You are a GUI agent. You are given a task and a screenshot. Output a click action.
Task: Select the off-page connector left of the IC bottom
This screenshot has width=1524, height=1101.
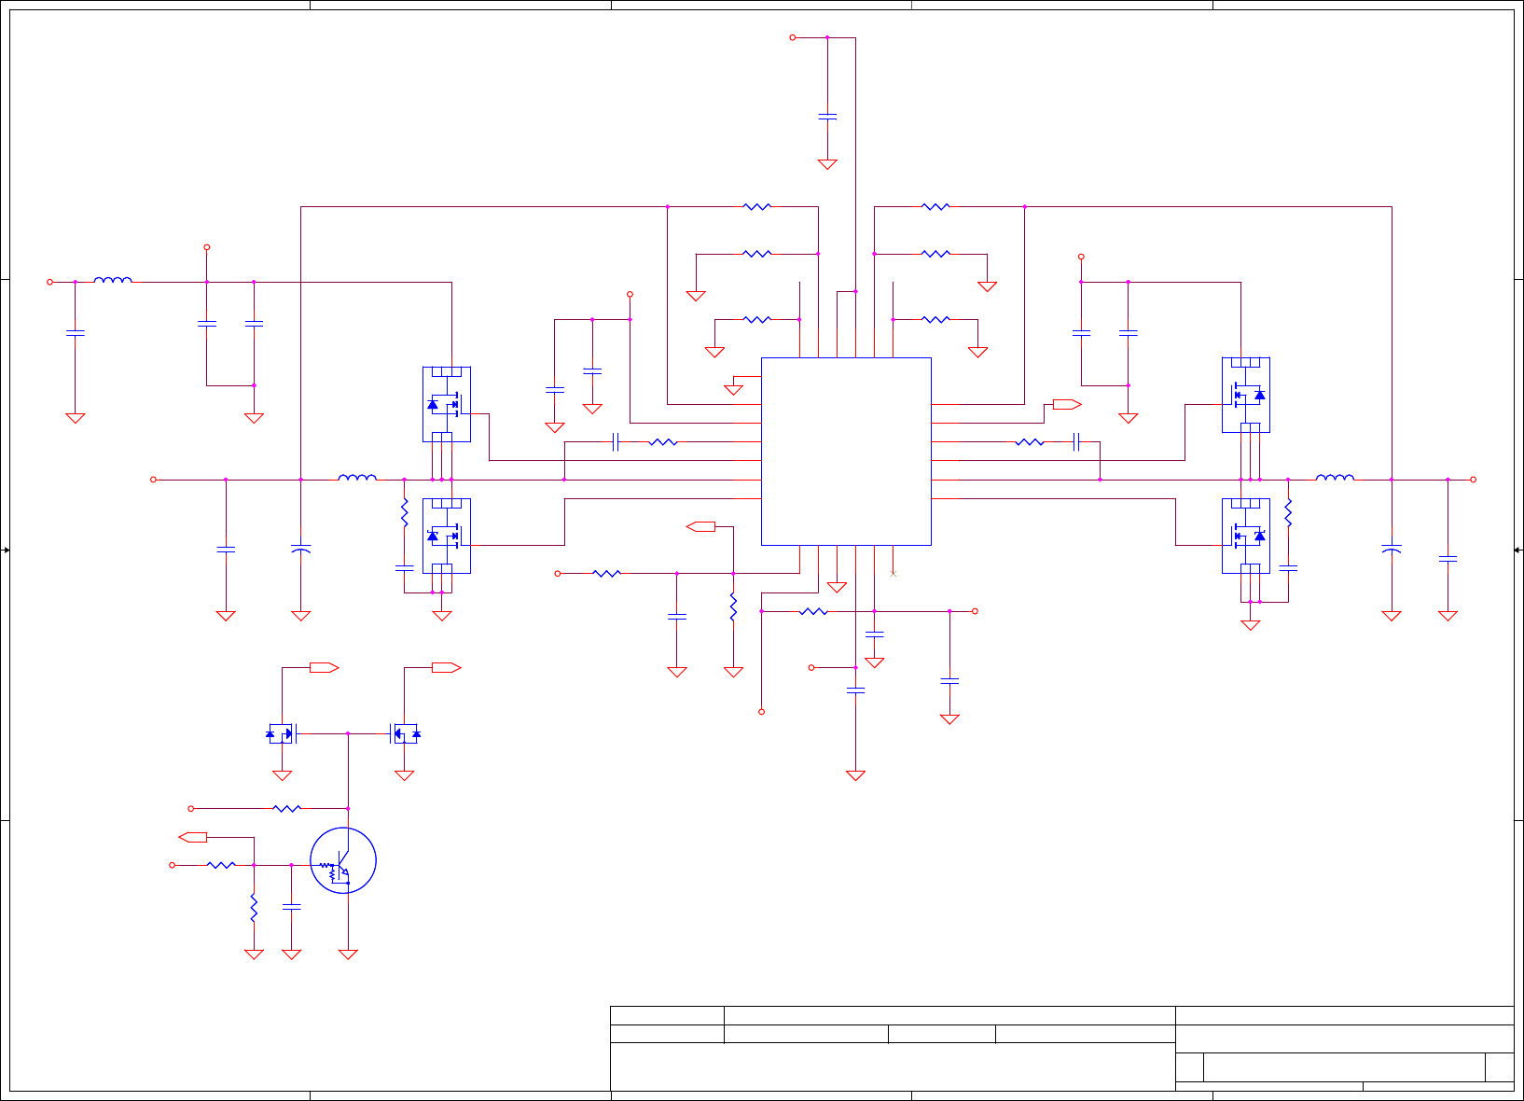click(x=700, y=526)
